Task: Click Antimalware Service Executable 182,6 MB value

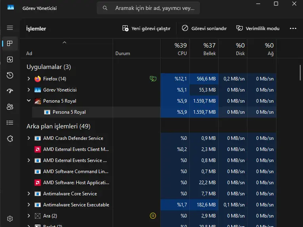Action: (206, 204)
